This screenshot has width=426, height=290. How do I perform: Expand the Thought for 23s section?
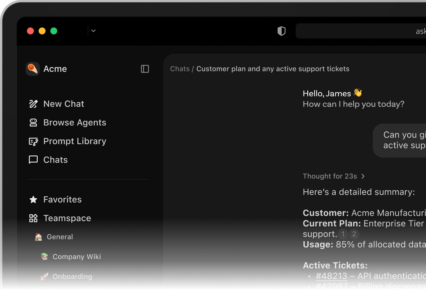(x=334, y=176)
